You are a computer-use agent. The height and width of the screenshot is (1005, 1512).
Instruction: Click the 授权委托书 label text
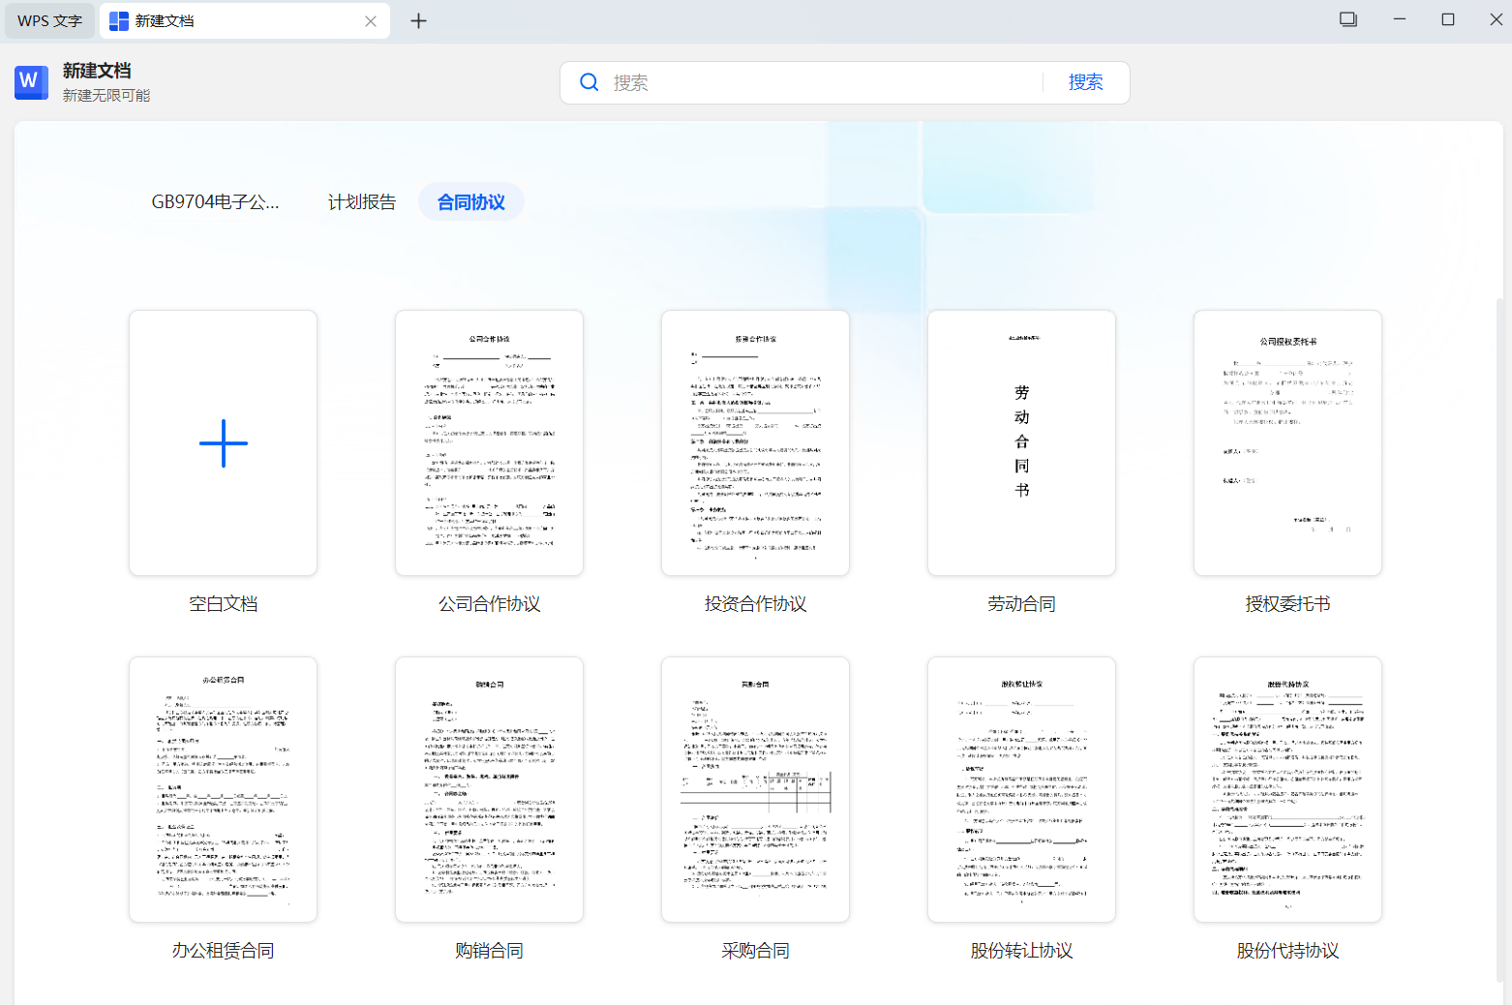pyautogui.click(x=1288, y=604)
